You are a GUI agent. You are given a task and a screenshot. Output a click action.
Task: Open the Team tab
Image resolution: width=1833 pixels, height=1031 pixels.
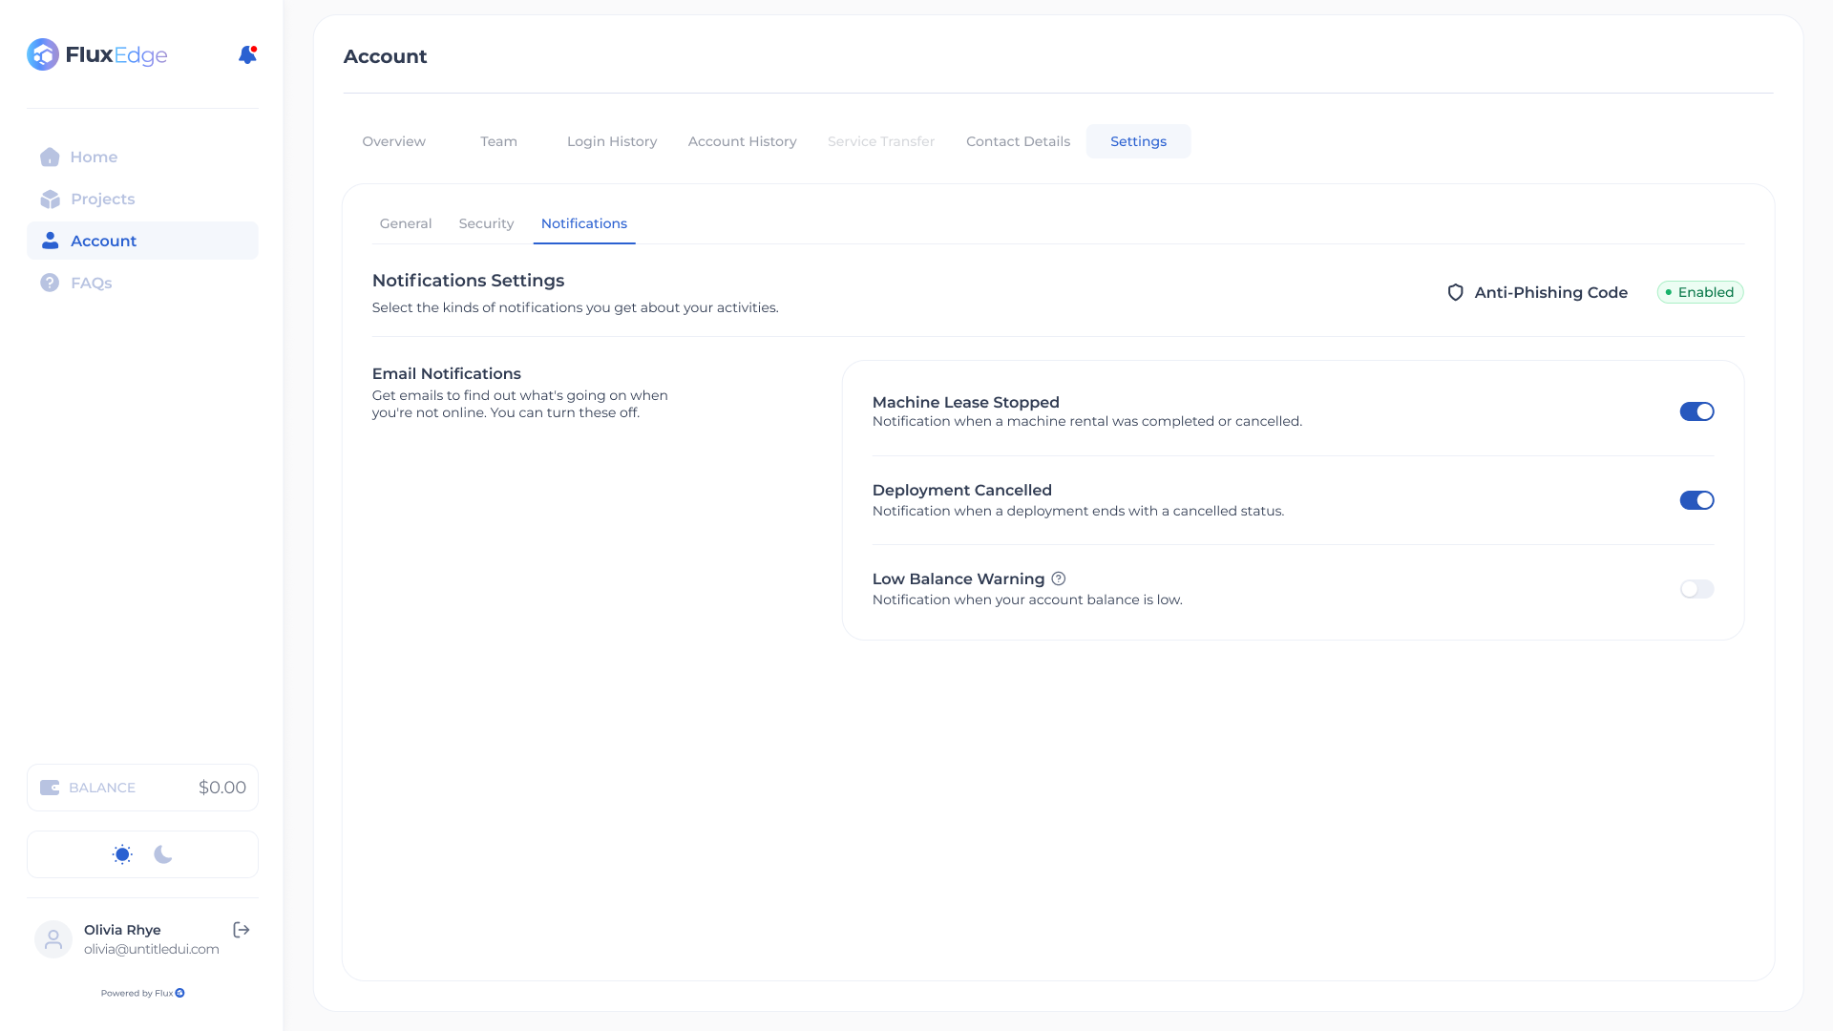(498, 141)
